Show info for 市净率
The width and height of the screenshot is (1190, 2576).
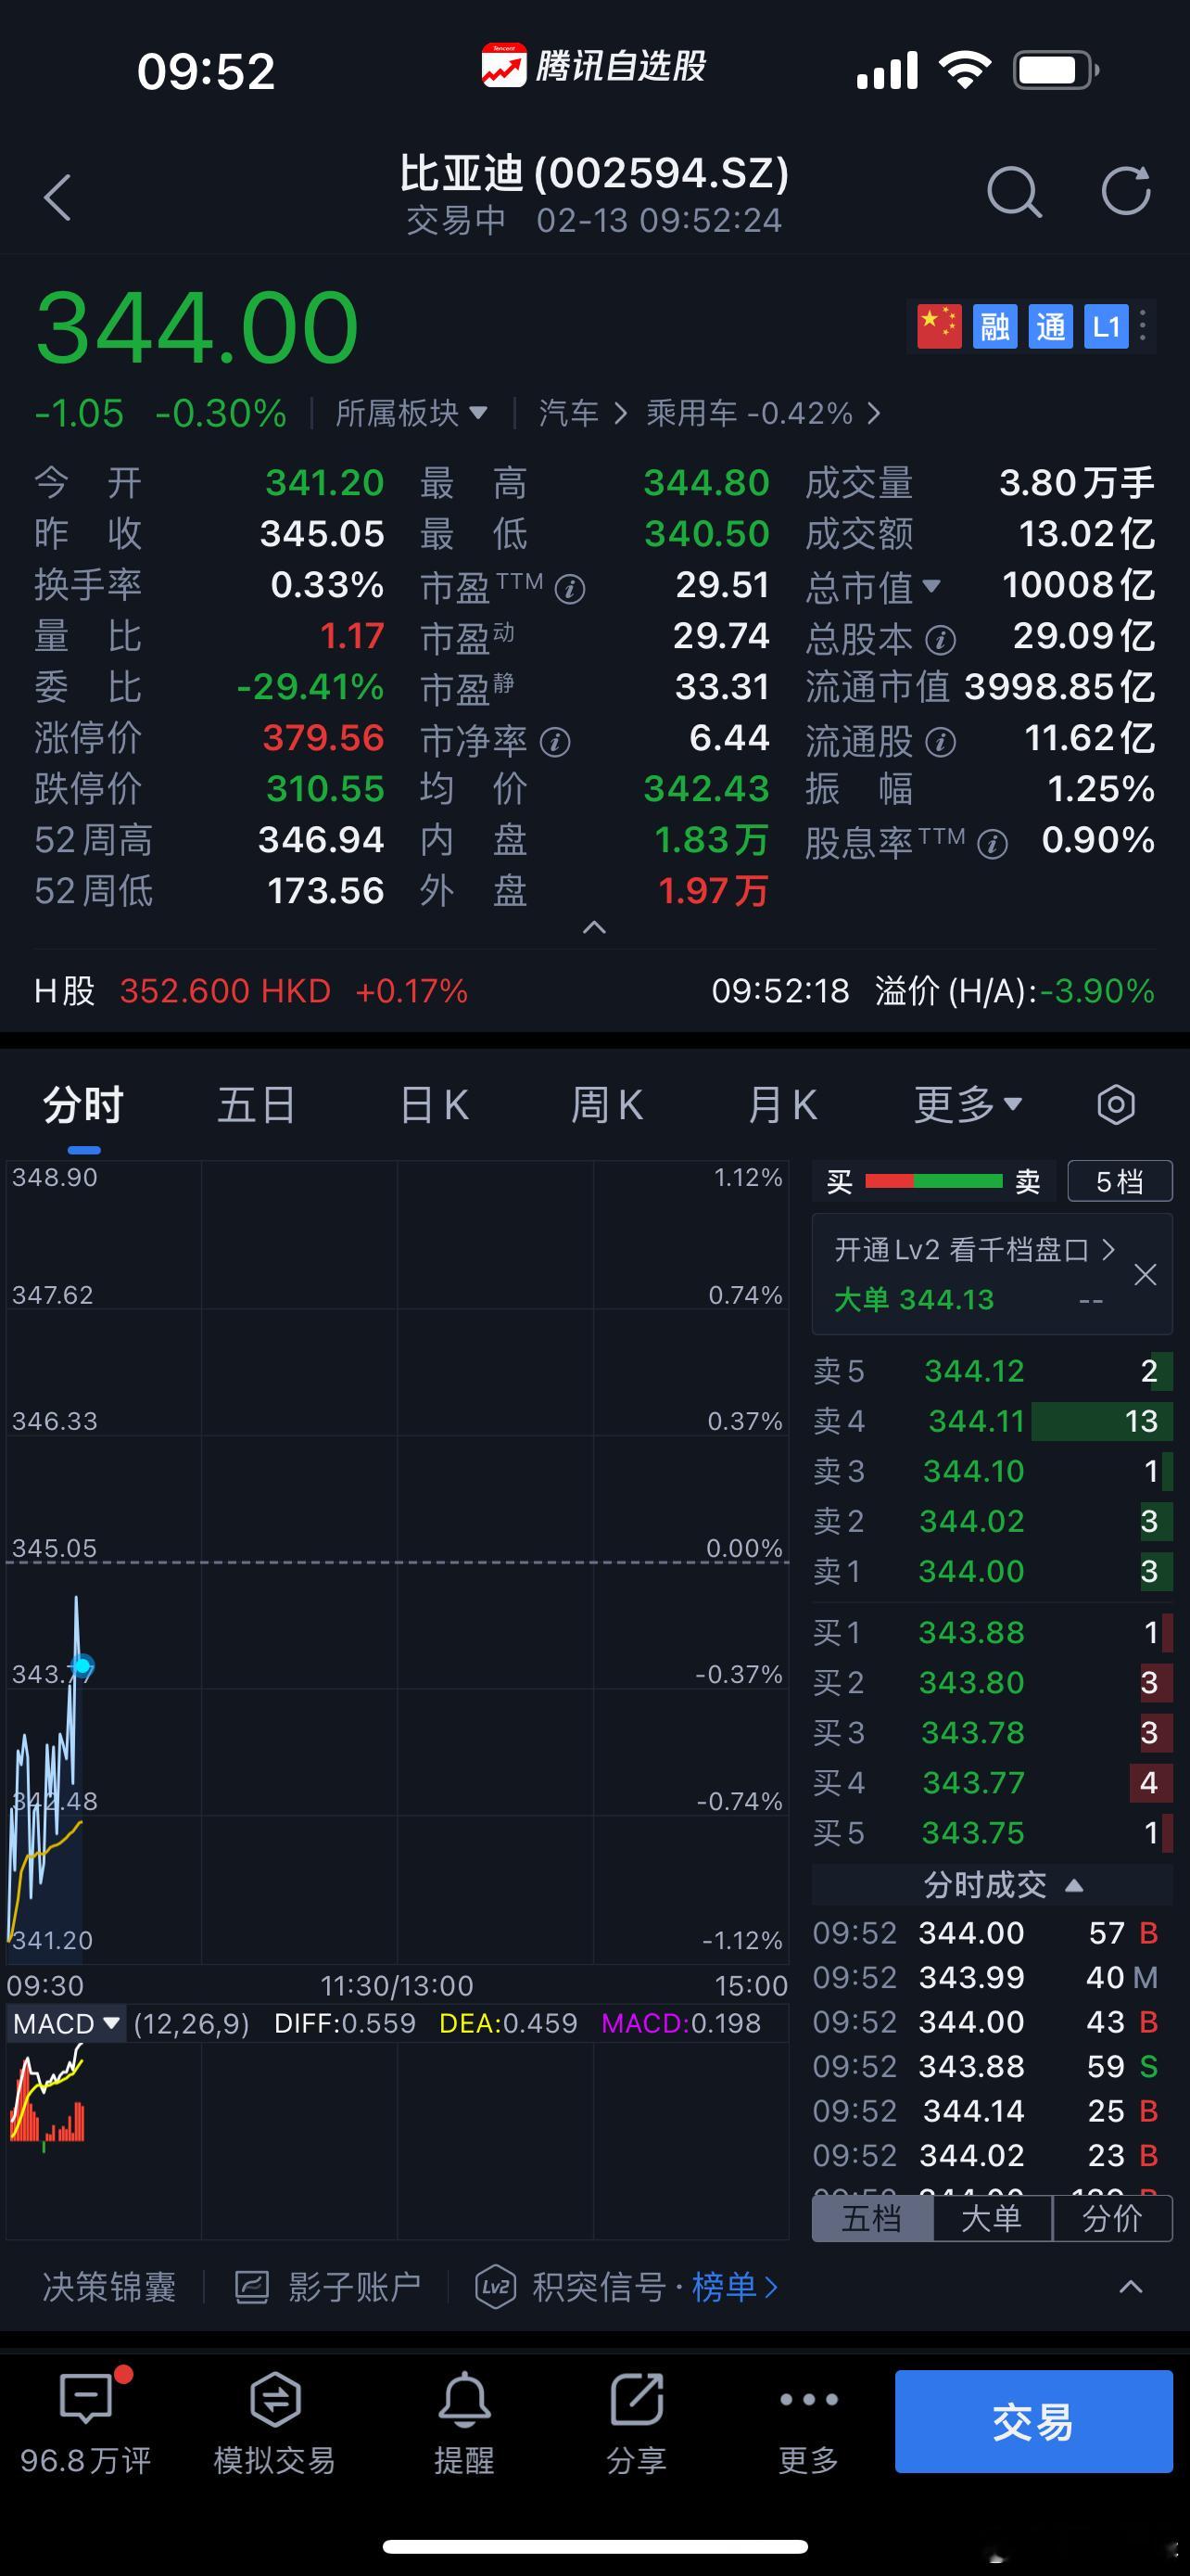click(554, 742)
